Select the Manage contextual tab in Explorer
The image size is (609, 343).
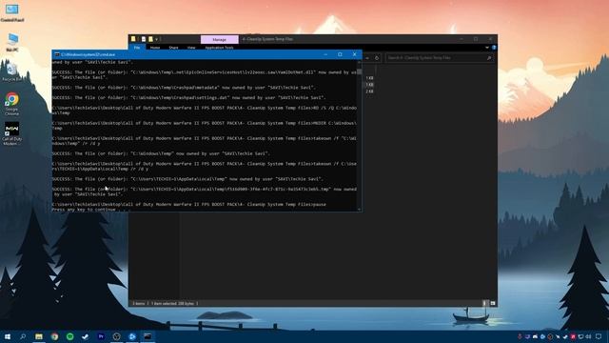tap(220, 39)
